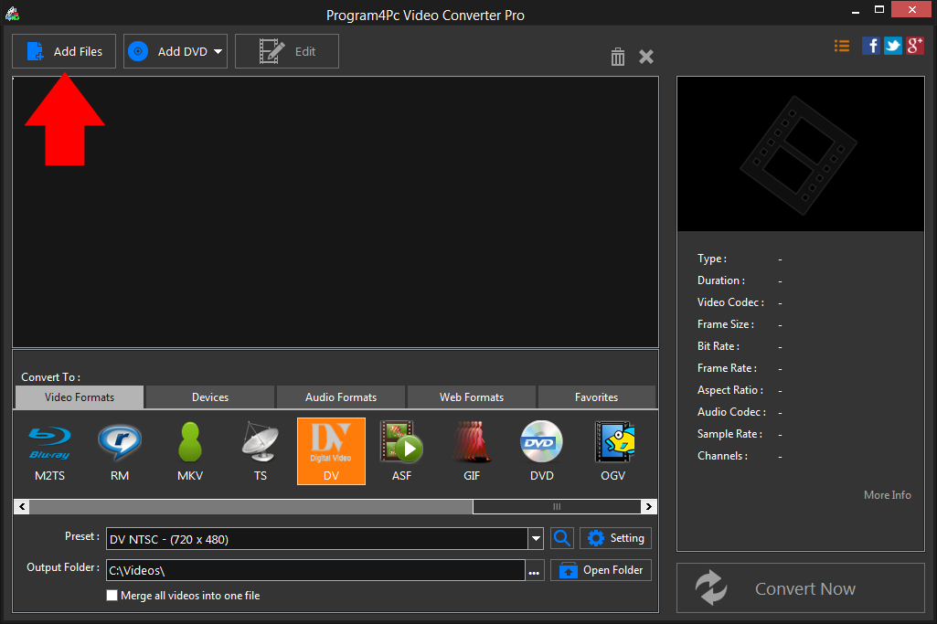Expand the Preset dropdown list

pyautogui.click(x=535, y=538)
